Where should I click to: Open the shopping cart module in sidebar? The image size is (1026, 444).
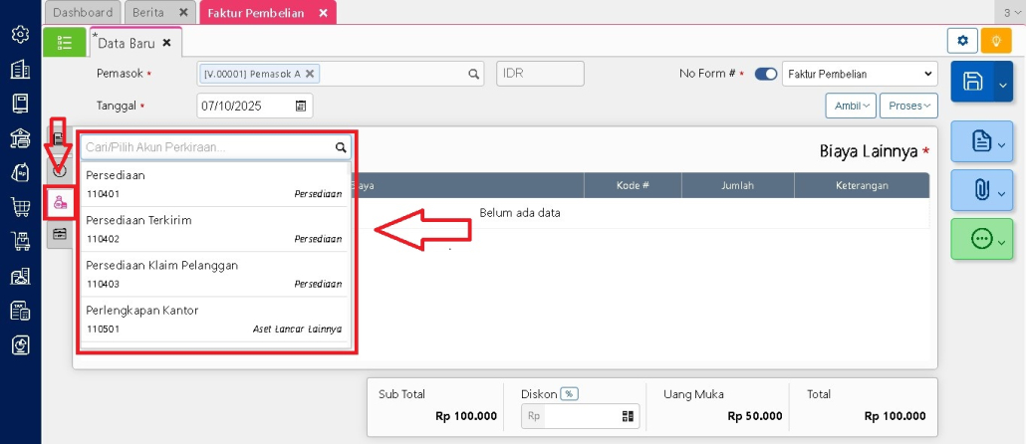tap(20, 207)
